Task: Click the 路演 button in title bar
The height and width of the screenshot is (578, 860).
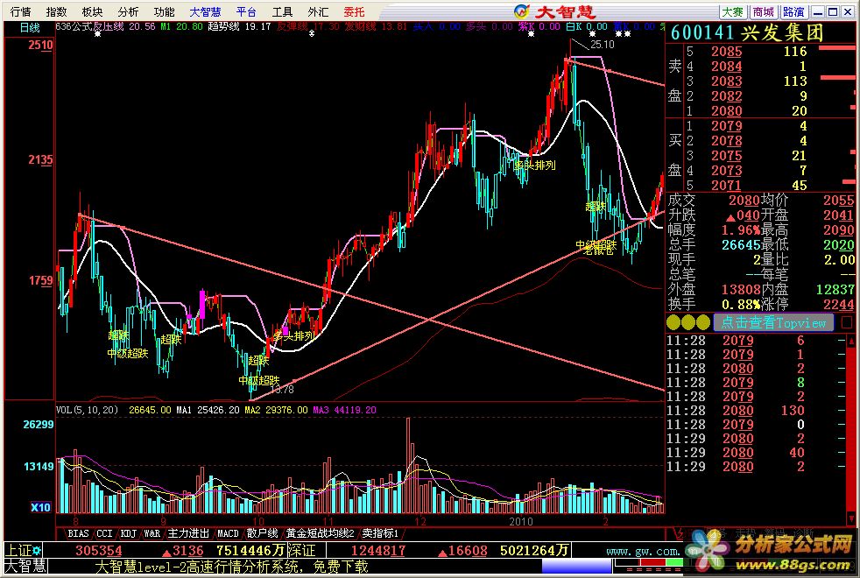Action: point(793,11)
